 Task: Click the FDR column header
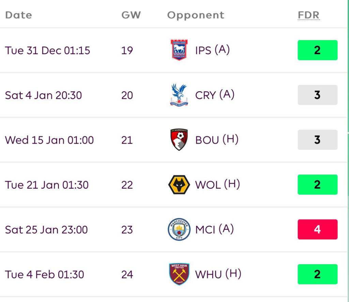[308, 15]
